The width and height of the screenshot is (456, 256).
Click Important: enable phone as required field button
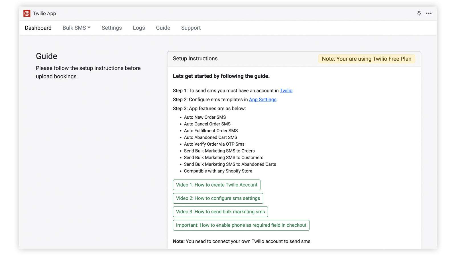click(x=241, y=225)
